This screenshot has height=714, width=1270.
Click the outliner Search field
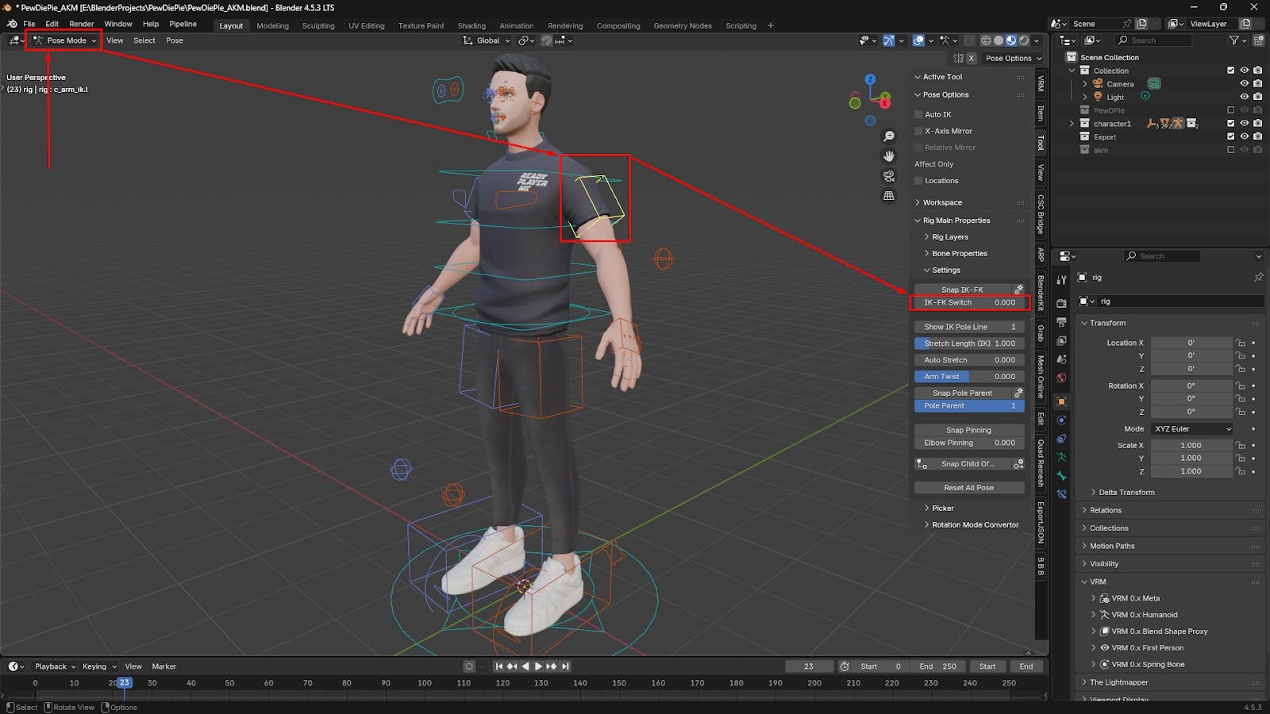point(1153,40)
